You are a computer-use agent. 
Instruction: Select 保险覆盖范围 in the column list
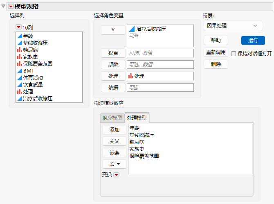[x=38, y=64]
